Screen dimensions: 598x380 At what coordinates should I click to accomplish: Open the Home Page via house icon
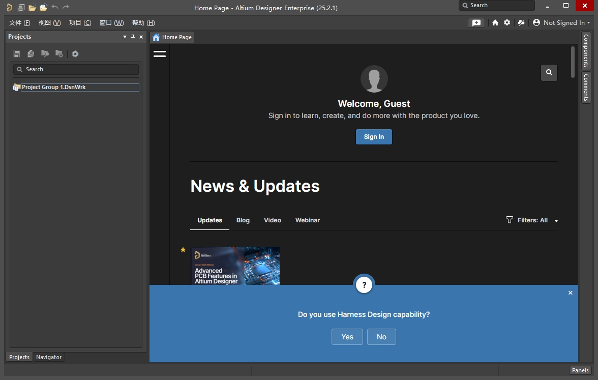tap(495, 23)
